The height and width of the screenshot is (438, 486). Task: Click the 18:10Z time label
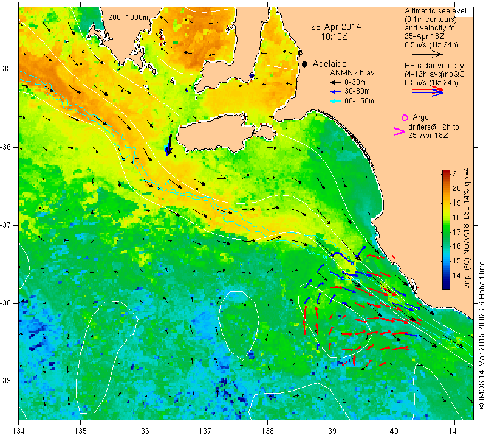(334, 36)
